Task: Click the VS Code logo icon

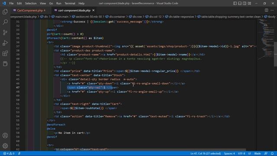Action: pos(4,3)
